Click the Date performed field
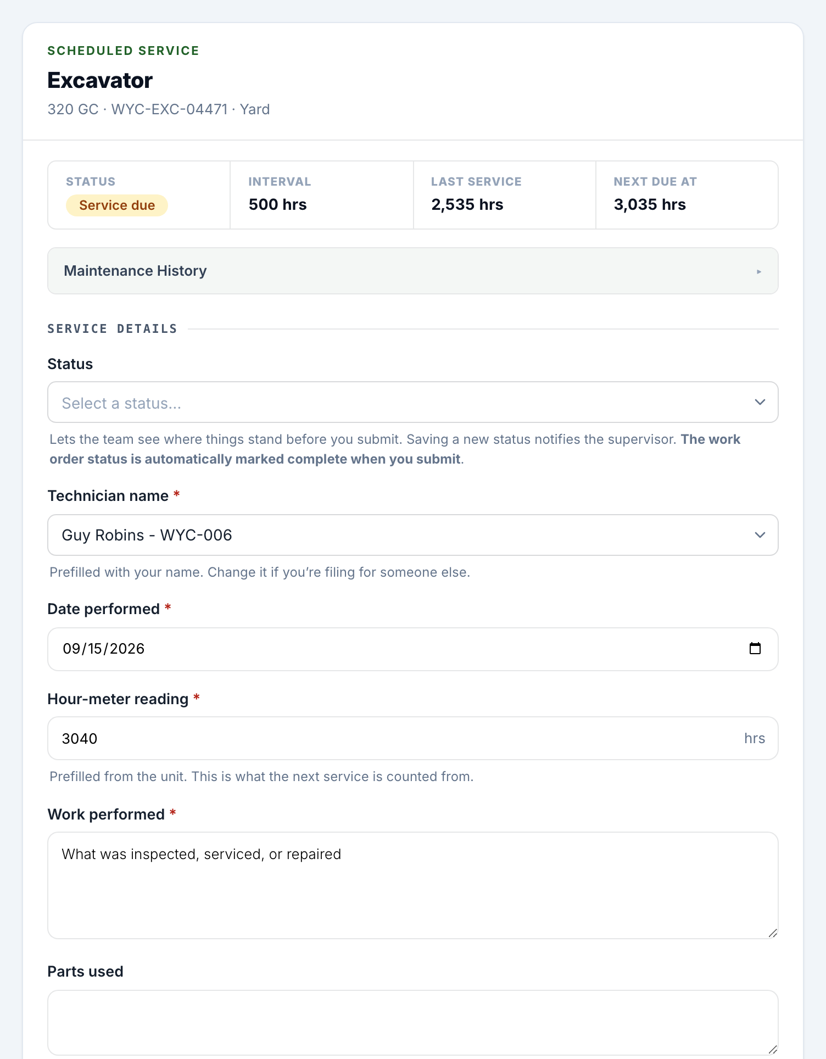 tap(413, 649)
